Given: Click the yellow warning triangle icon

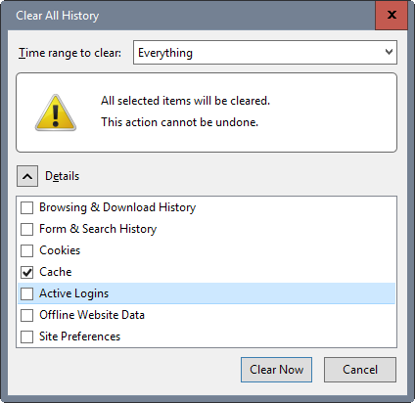Looking at the screenshot, I should pyautogui.click(x=56, y=113).
